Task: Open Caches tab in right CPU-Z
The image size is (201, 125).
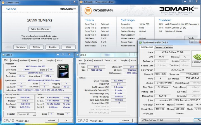Action: [x=88, y=60]
